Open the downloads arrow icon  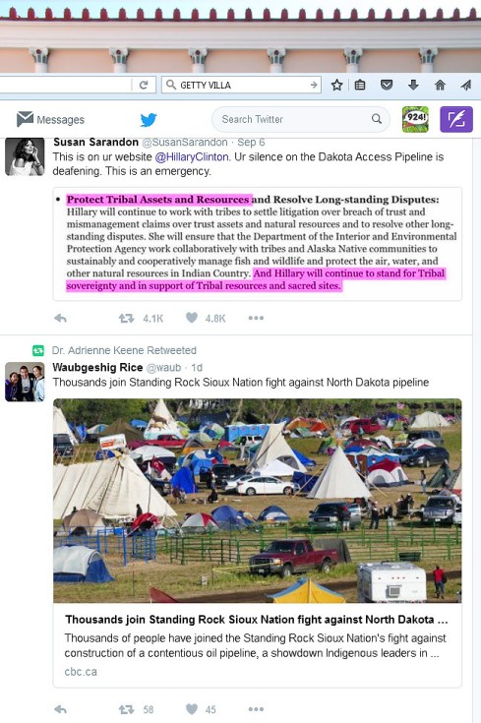click(x=414, y=85)
